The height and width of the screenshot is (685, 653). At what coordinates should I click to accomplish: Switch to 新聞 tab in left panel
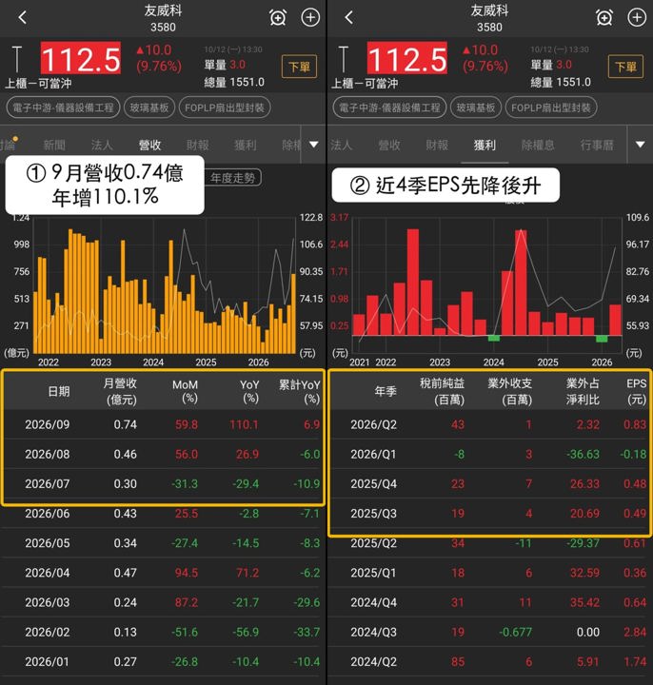coord(54,145)
